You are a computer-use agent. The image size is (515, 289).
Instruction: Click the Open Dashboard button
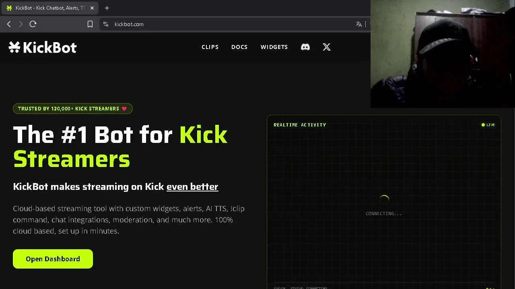53,259
